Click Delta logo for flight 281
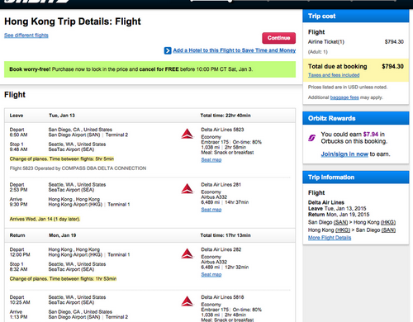This screenshot has width=413, height=322. (188, 189)
